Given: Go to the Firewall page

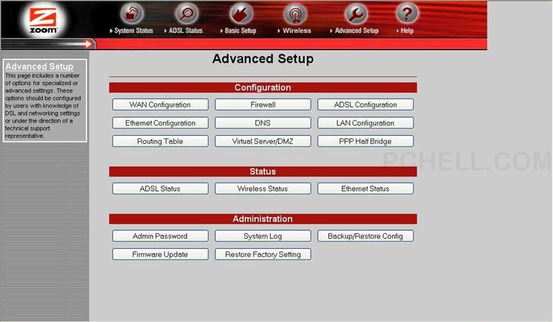Looking at the screenshot, I should (263, 105).
